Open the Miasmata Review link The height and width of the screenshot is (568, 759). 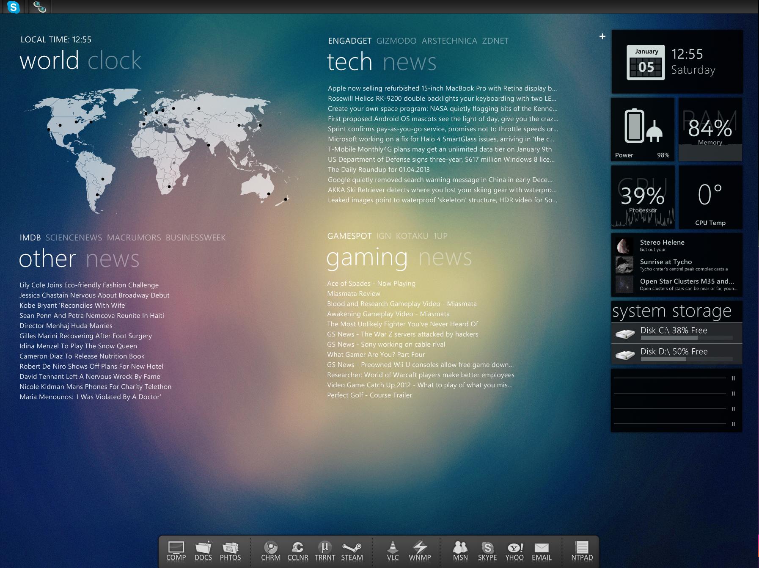pos(354,294)
